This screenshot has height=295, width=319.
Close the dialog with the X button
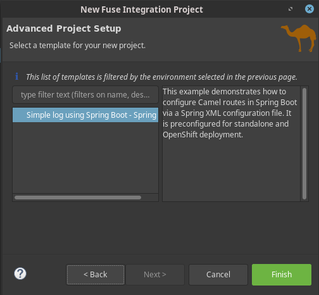click(310, 9)
